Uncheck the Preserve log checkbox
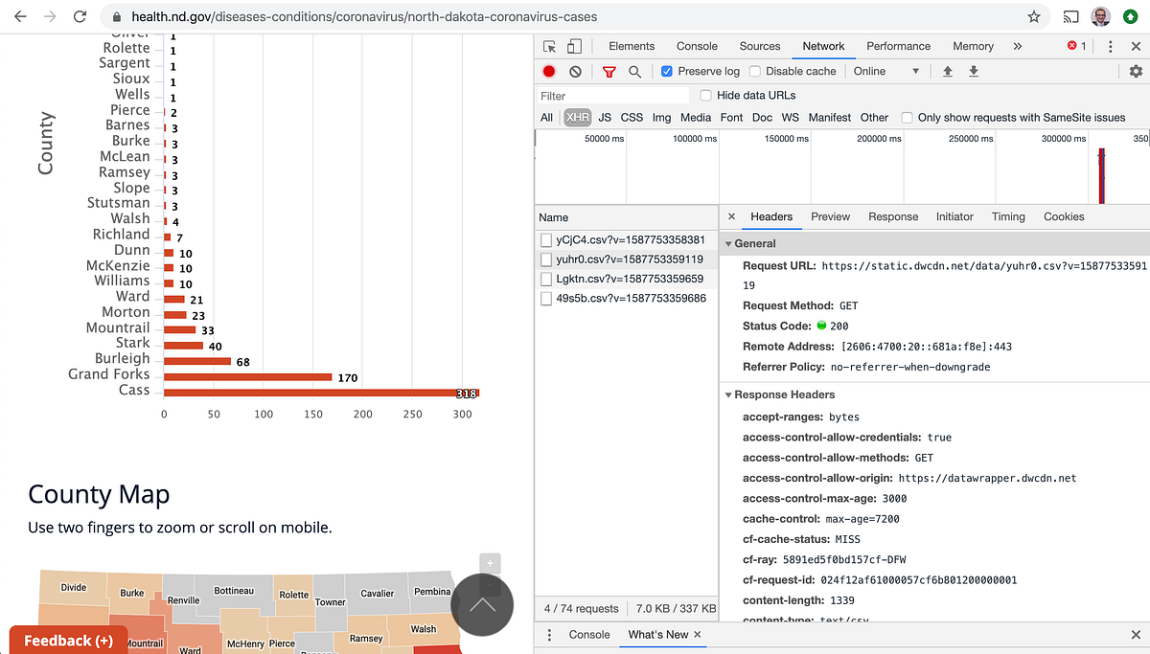The width and height of the screenshot is (1150, 654). 667,71
